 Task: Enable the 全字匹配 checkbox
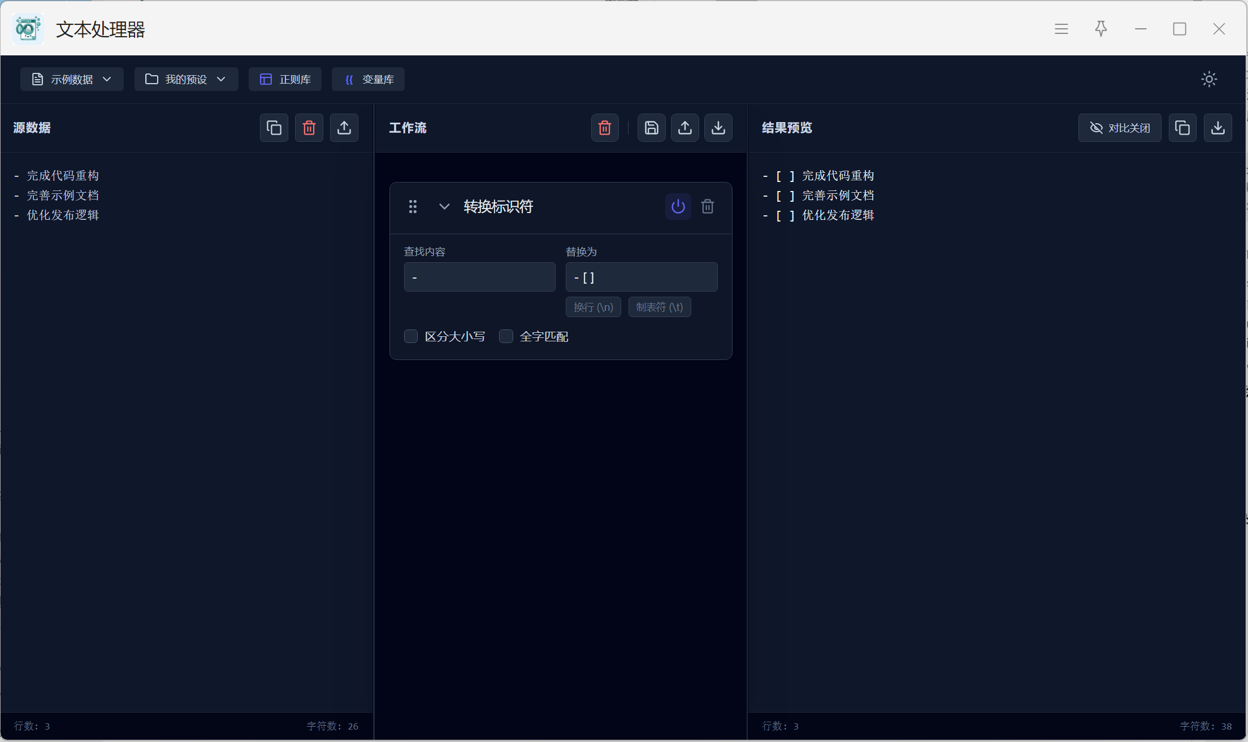pyautogui.click(x=506, y=336)
